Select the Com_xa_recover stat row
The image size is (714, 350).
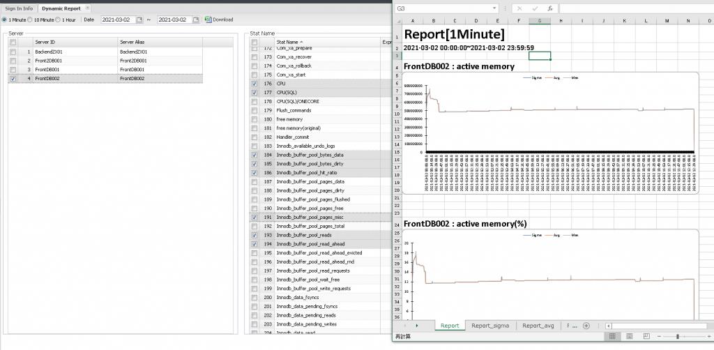[320, 57]
